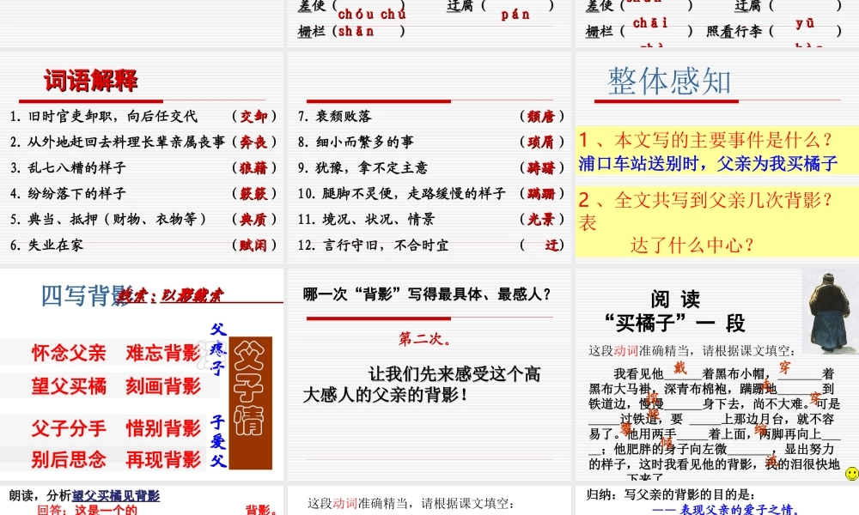Select row 6. 失业在家

pyautogui.click(x=142, y=245)
